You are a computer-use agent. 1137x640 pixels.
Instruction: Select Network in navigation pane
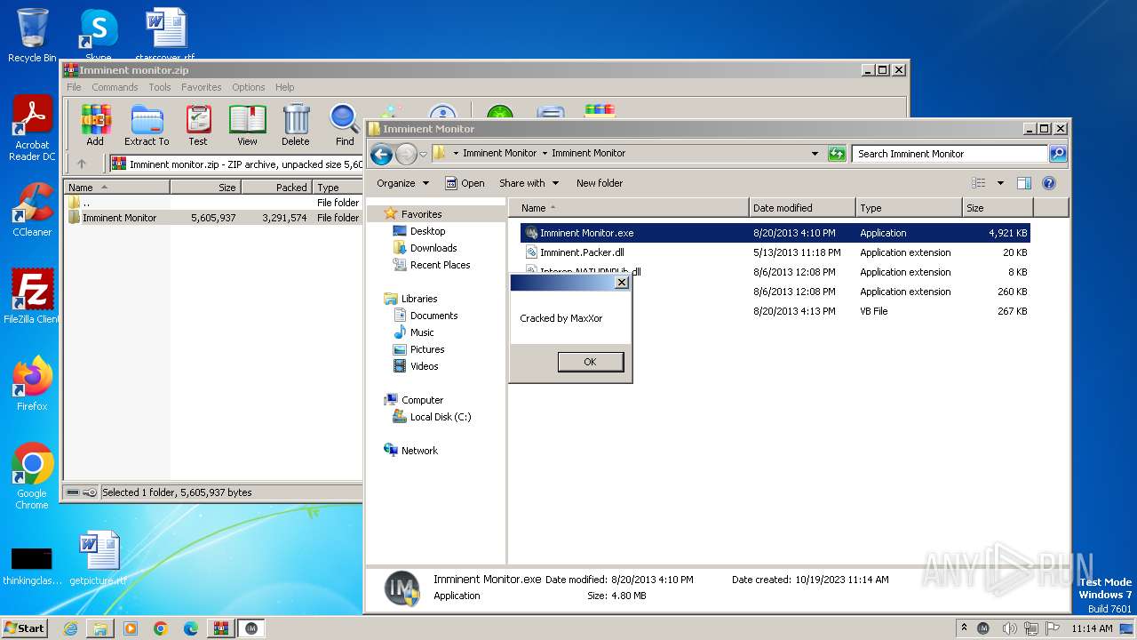[419, 451]
